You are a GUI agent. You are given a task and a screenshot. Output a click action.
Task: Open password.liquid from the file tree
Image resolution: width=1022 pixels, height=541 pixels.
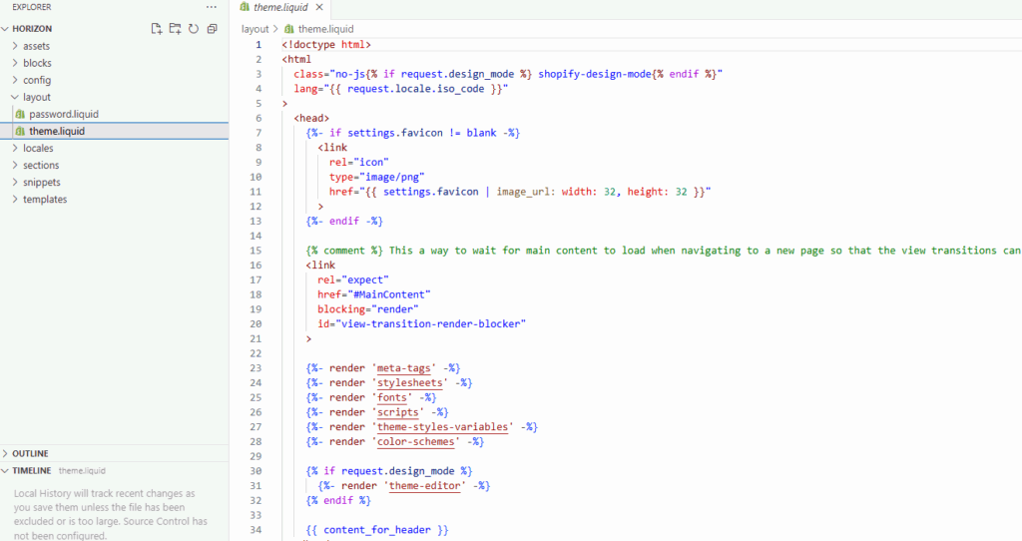coord(64,115)
